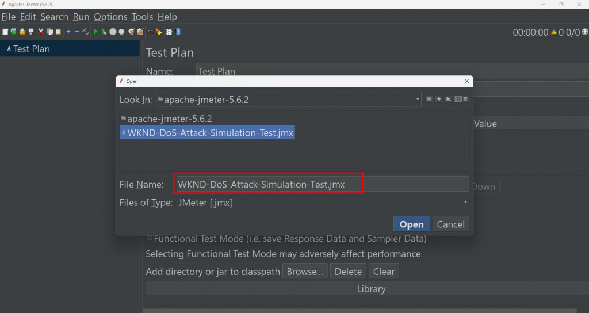The width and height of the screenshot is (589, 313).
Task: Click the Library column header
Action: [x=371, y=289]
